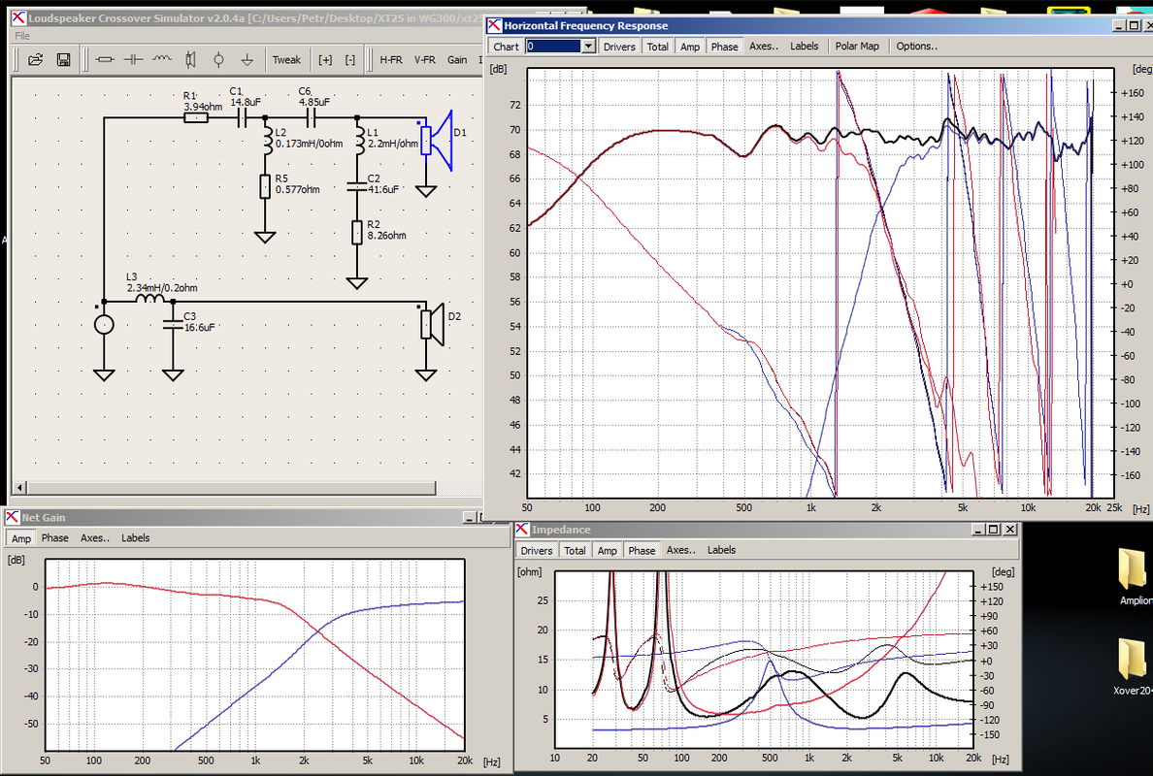
Task: Click the schematic horizontal scrollbar thumb
Action: point(231,488)
